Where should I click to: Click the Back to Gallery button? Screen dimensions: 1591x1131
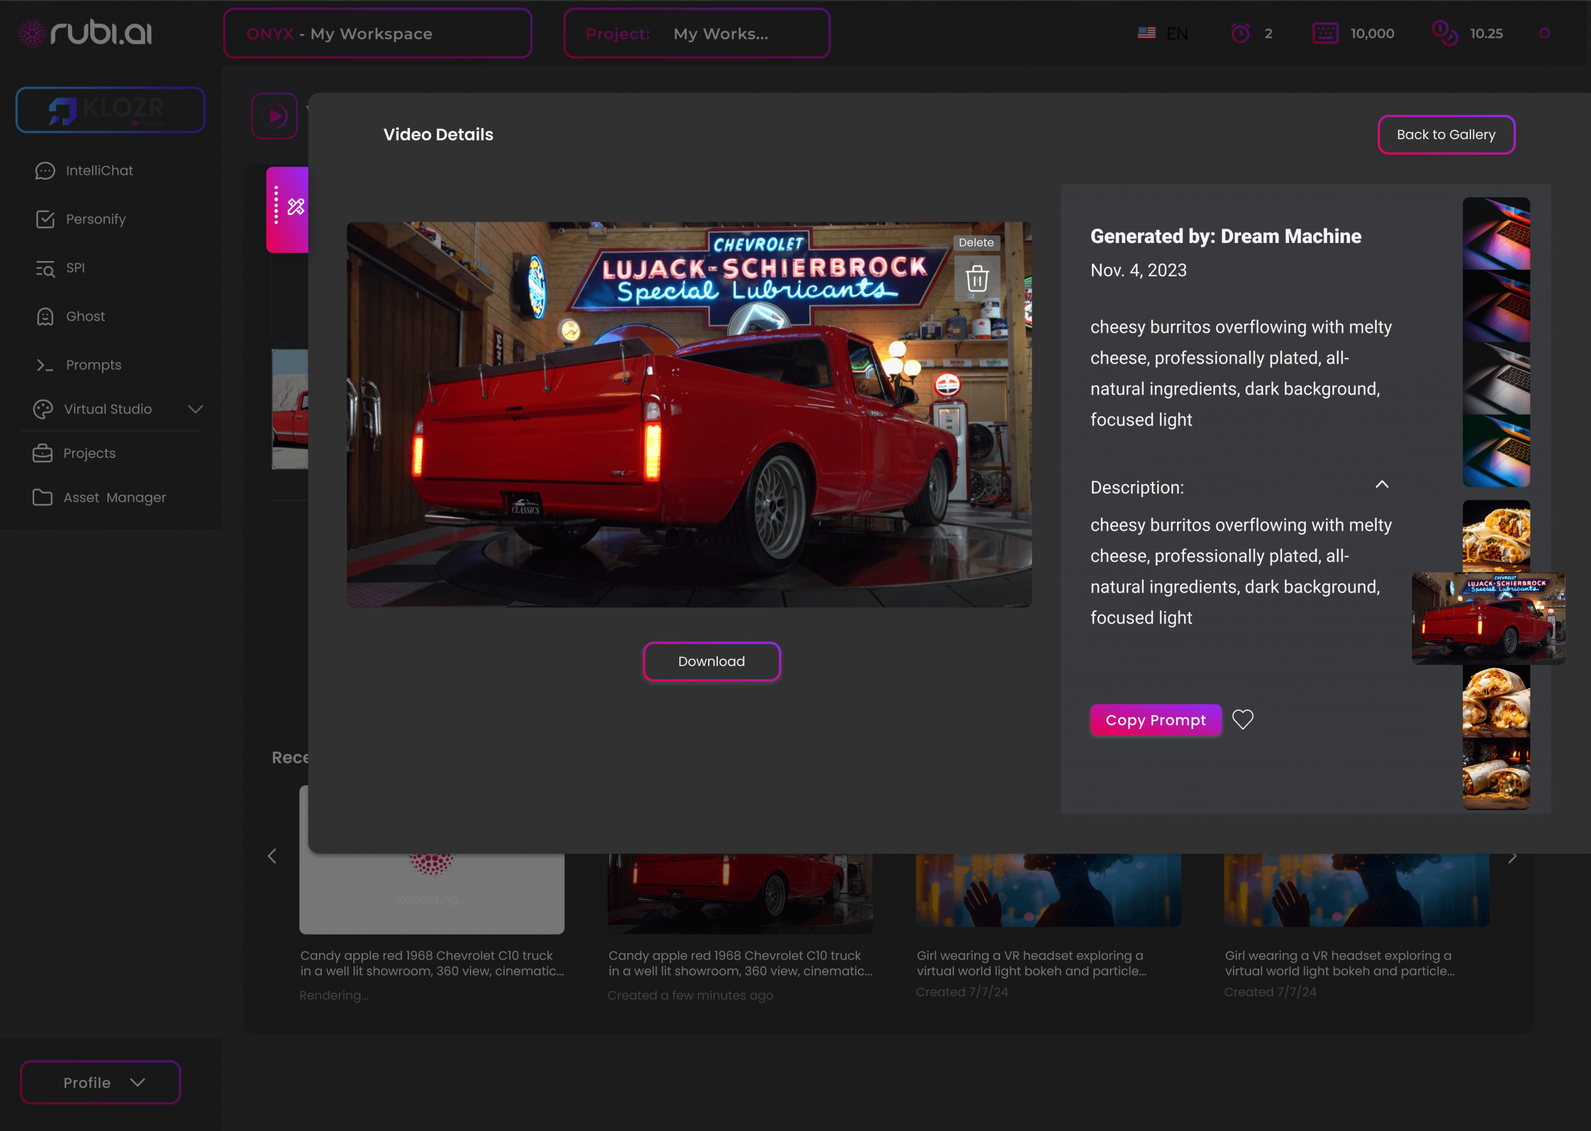(1446, 134)
